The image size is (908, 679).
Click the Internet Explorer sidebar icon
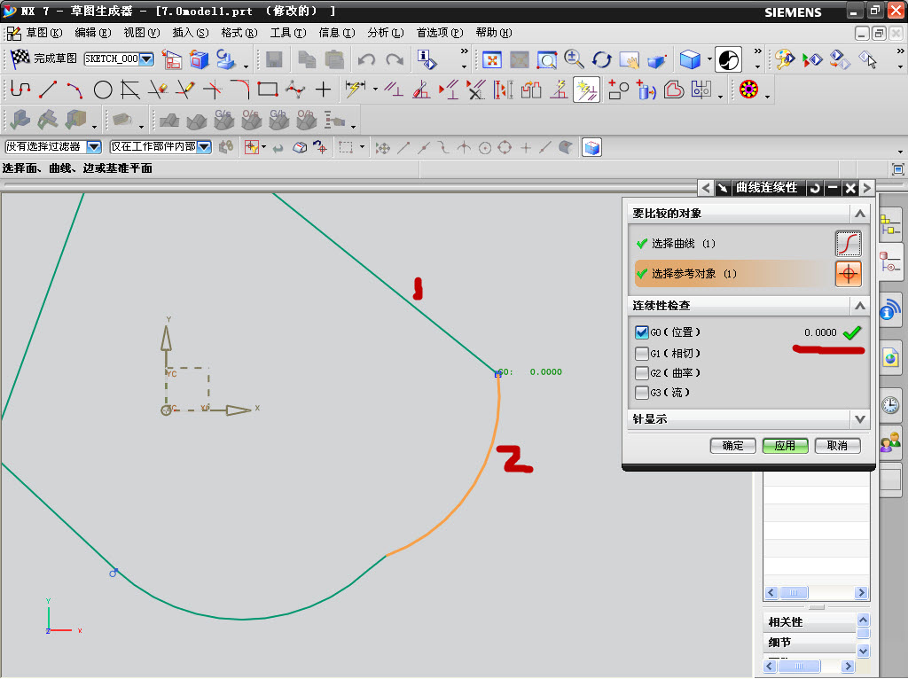click(890, 358)
